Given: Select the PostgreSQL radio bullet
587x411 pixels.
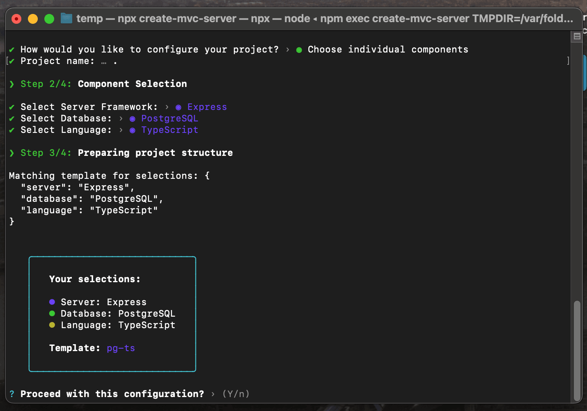Looking at the screenshot, I should (x=132, y=119).
